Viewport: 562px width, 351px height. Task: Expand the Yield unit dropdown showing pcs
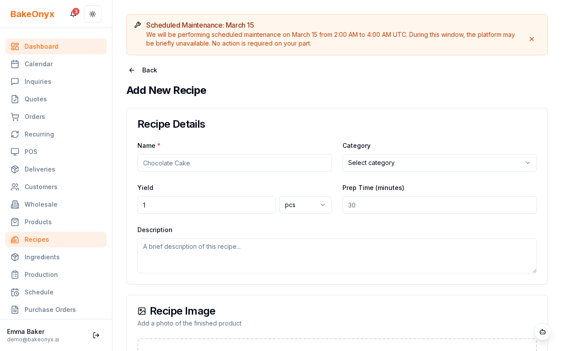(305, 205)
